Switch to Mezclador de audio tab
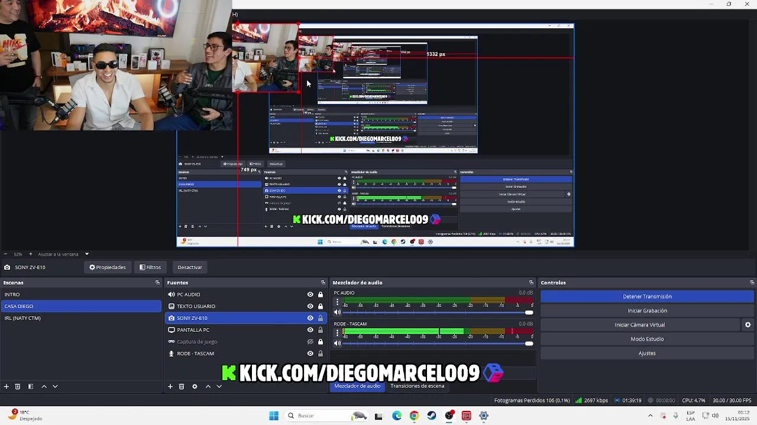The height and width of the screenshot is (425, 757). tap(357, 386)
